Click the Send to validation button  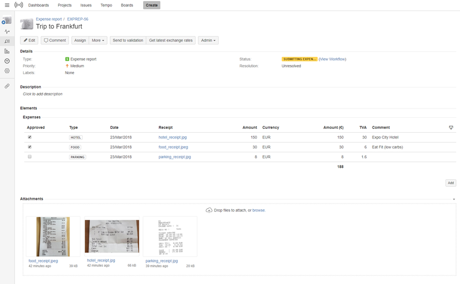point(128,40)
